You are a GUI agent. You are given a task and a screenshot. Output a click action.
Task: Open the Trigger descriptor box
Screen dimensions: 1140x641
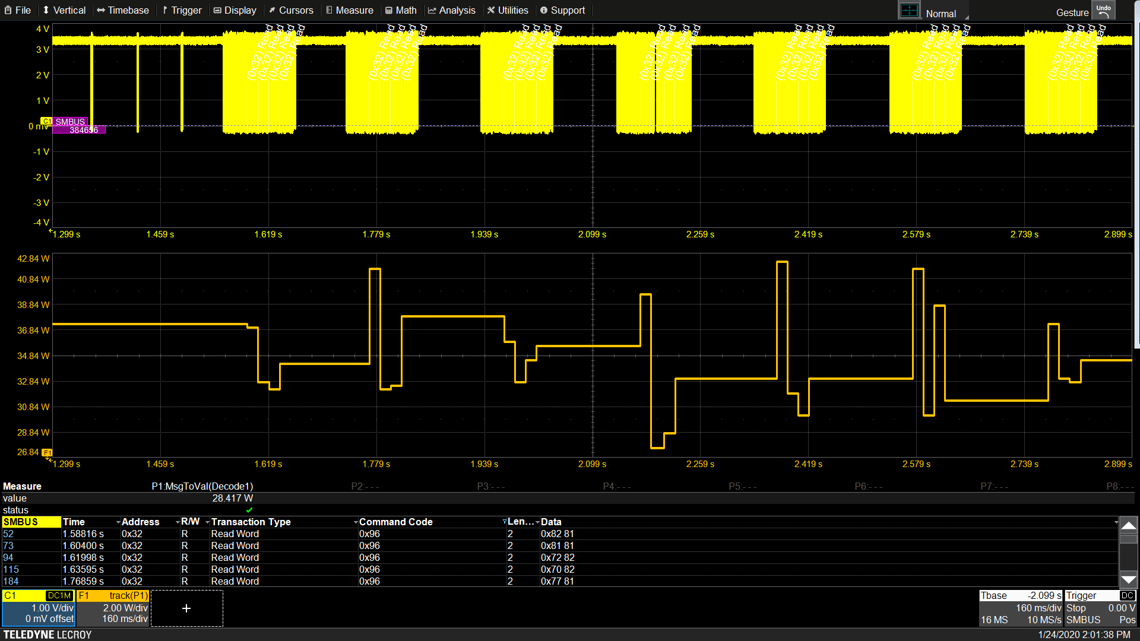click(1100, 607)
